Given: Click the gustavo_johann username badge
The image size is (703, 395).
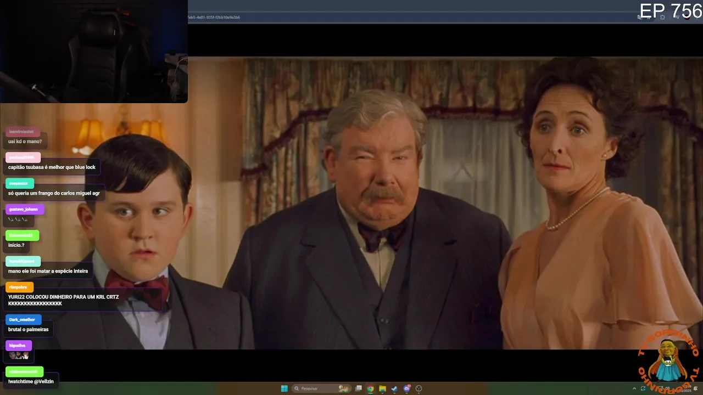Looking at the screenshot, I should tap(24, 209).
